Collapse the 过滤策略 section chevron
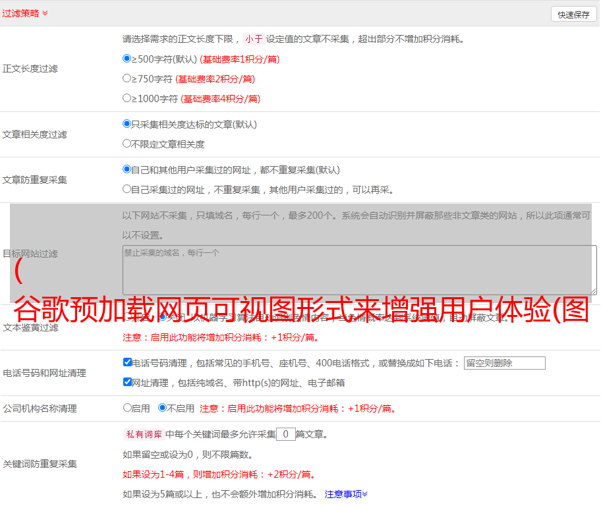This screenshot has height=506, width=601. (45, 13)
